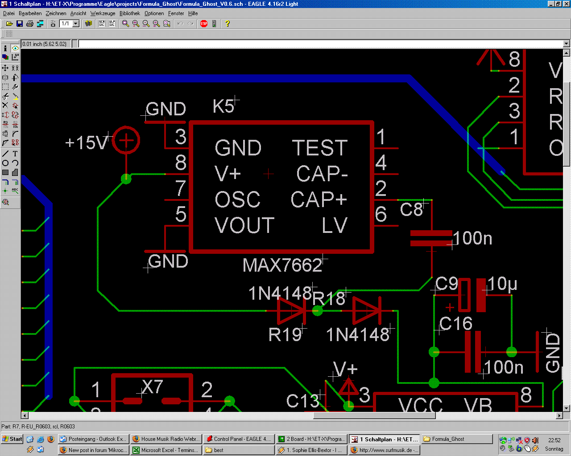Open the Datei menu
This screenshot has height=456, width=571.
[x=8, y=13]
